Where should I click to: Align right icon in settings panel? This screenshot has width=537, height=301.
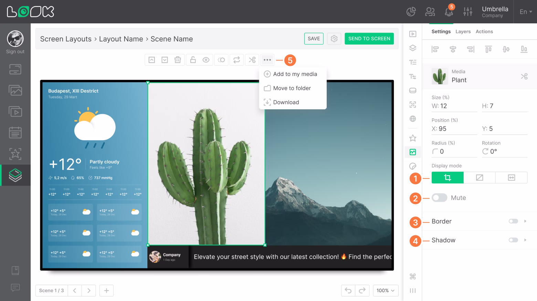click(471, 49)
